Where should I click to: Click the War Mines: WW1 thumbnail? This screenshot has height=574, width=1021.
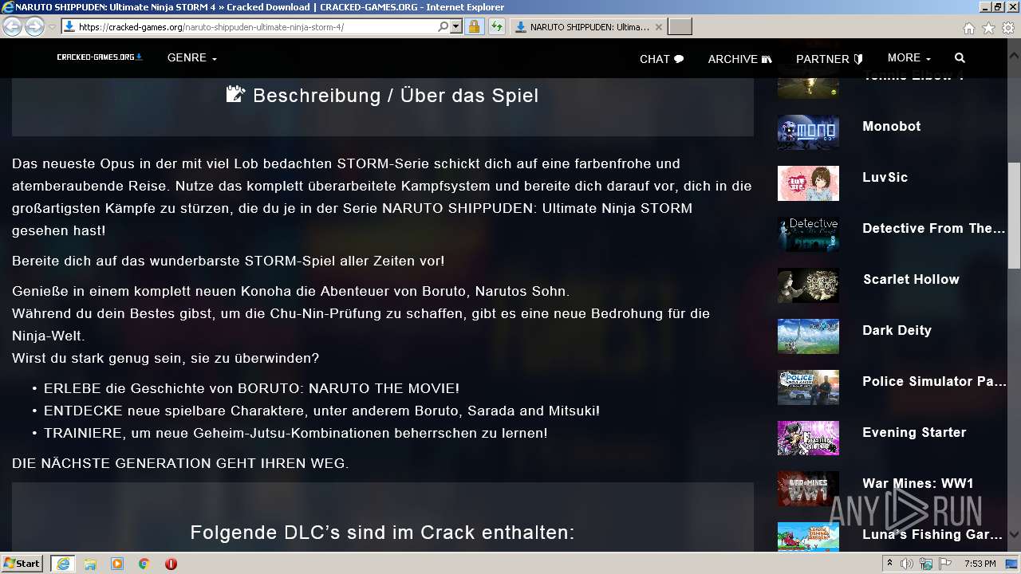[x=808, y=489]
